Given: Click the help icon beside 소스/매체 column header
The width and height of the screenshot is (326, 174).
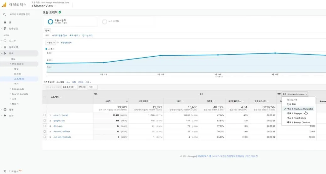Looking at the screenshot, I should 61,97.
